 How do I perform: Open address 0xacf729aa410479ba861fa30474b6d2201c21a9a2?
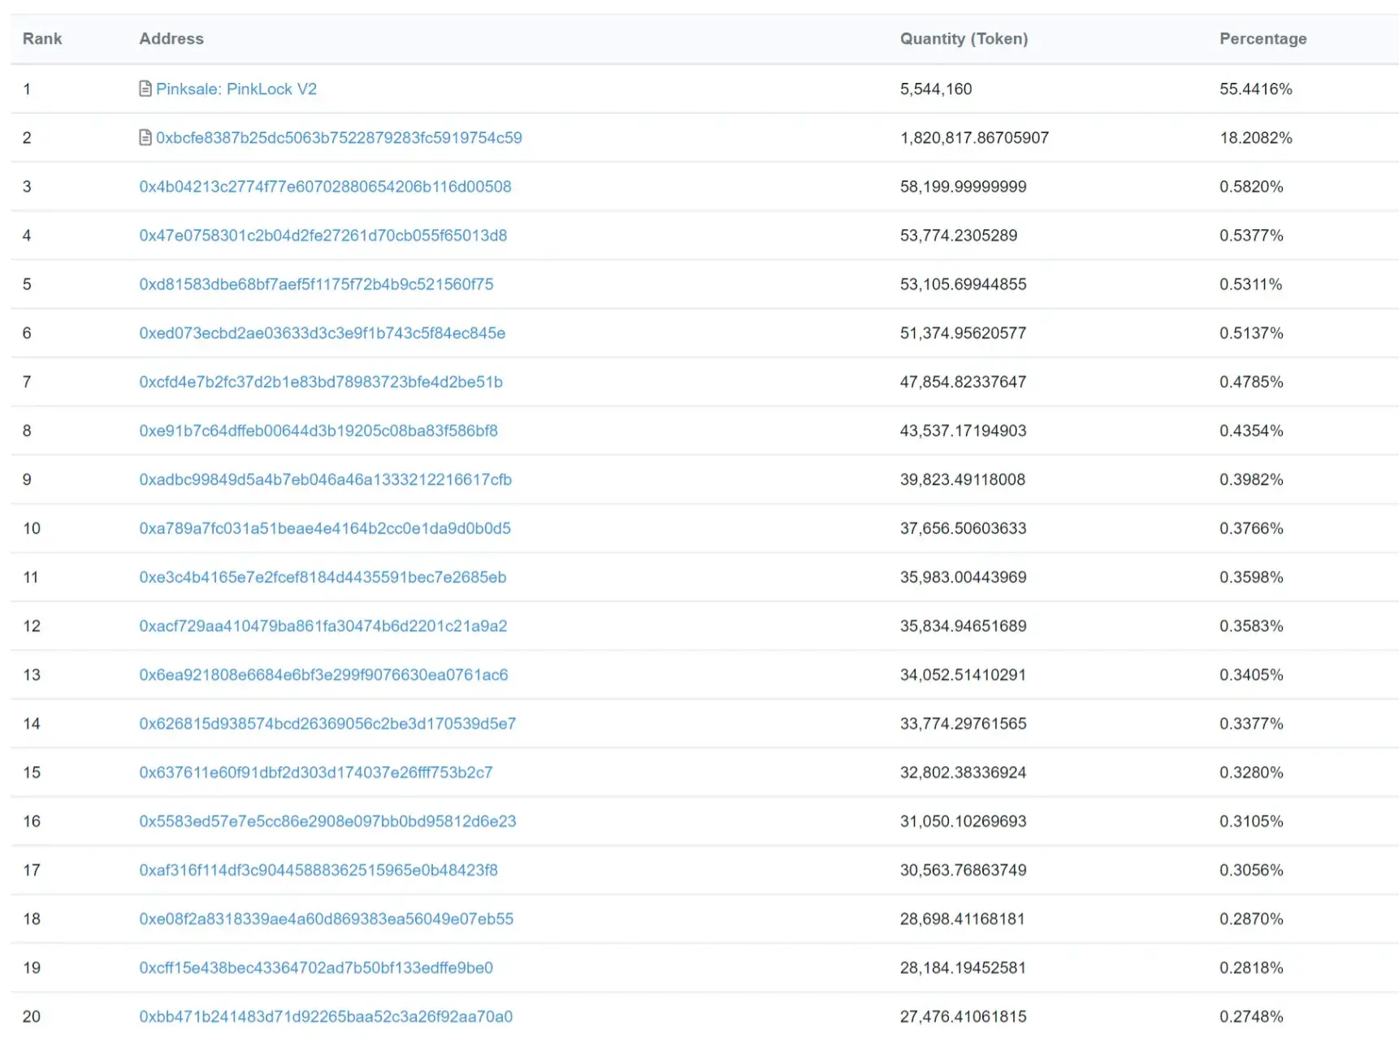tap(323, 625)
